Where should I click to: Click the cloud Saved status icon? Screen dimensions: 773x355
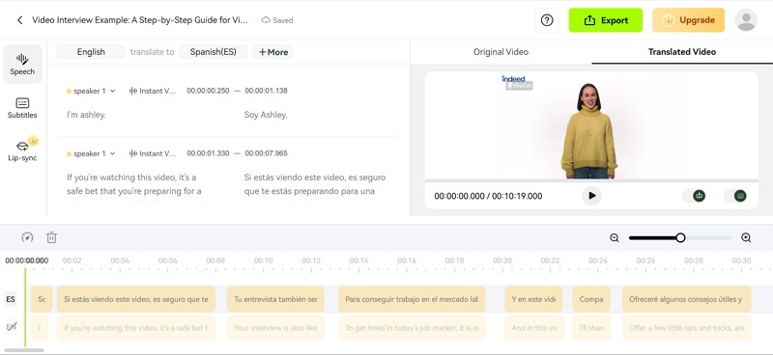point(266,20)
